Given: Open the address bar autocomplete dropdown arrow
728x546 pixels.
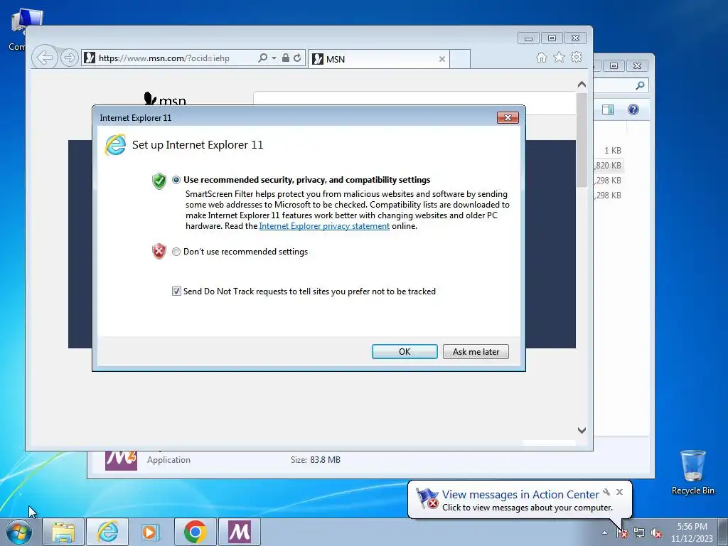Looking at the screenshot, I should coord(274,58).
